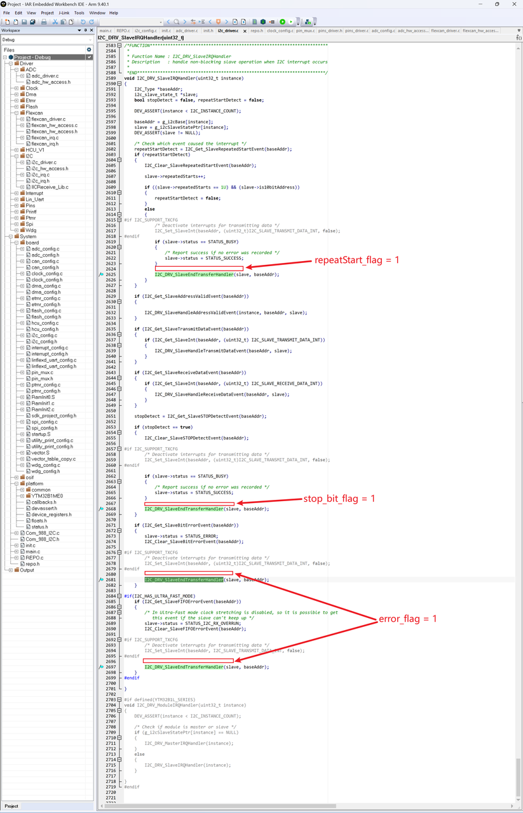Open the J-Link menu
The image size is (523, 813).
[x=64, y=13]
